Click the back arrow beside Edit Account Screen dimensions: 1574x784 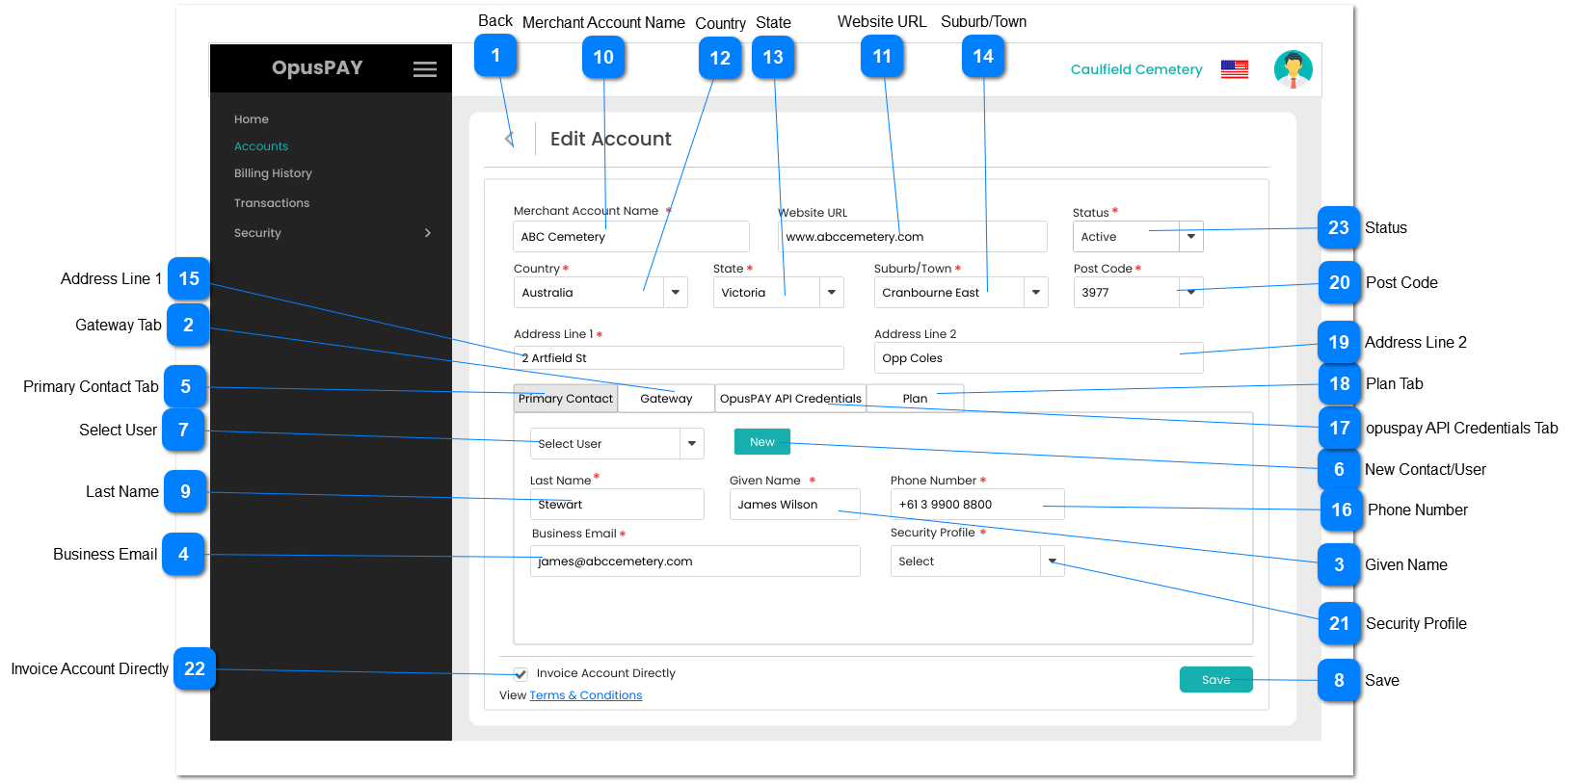click(509, 139)
